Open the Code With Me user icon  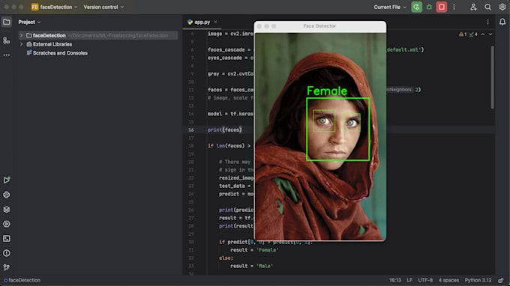coord(473,7)
